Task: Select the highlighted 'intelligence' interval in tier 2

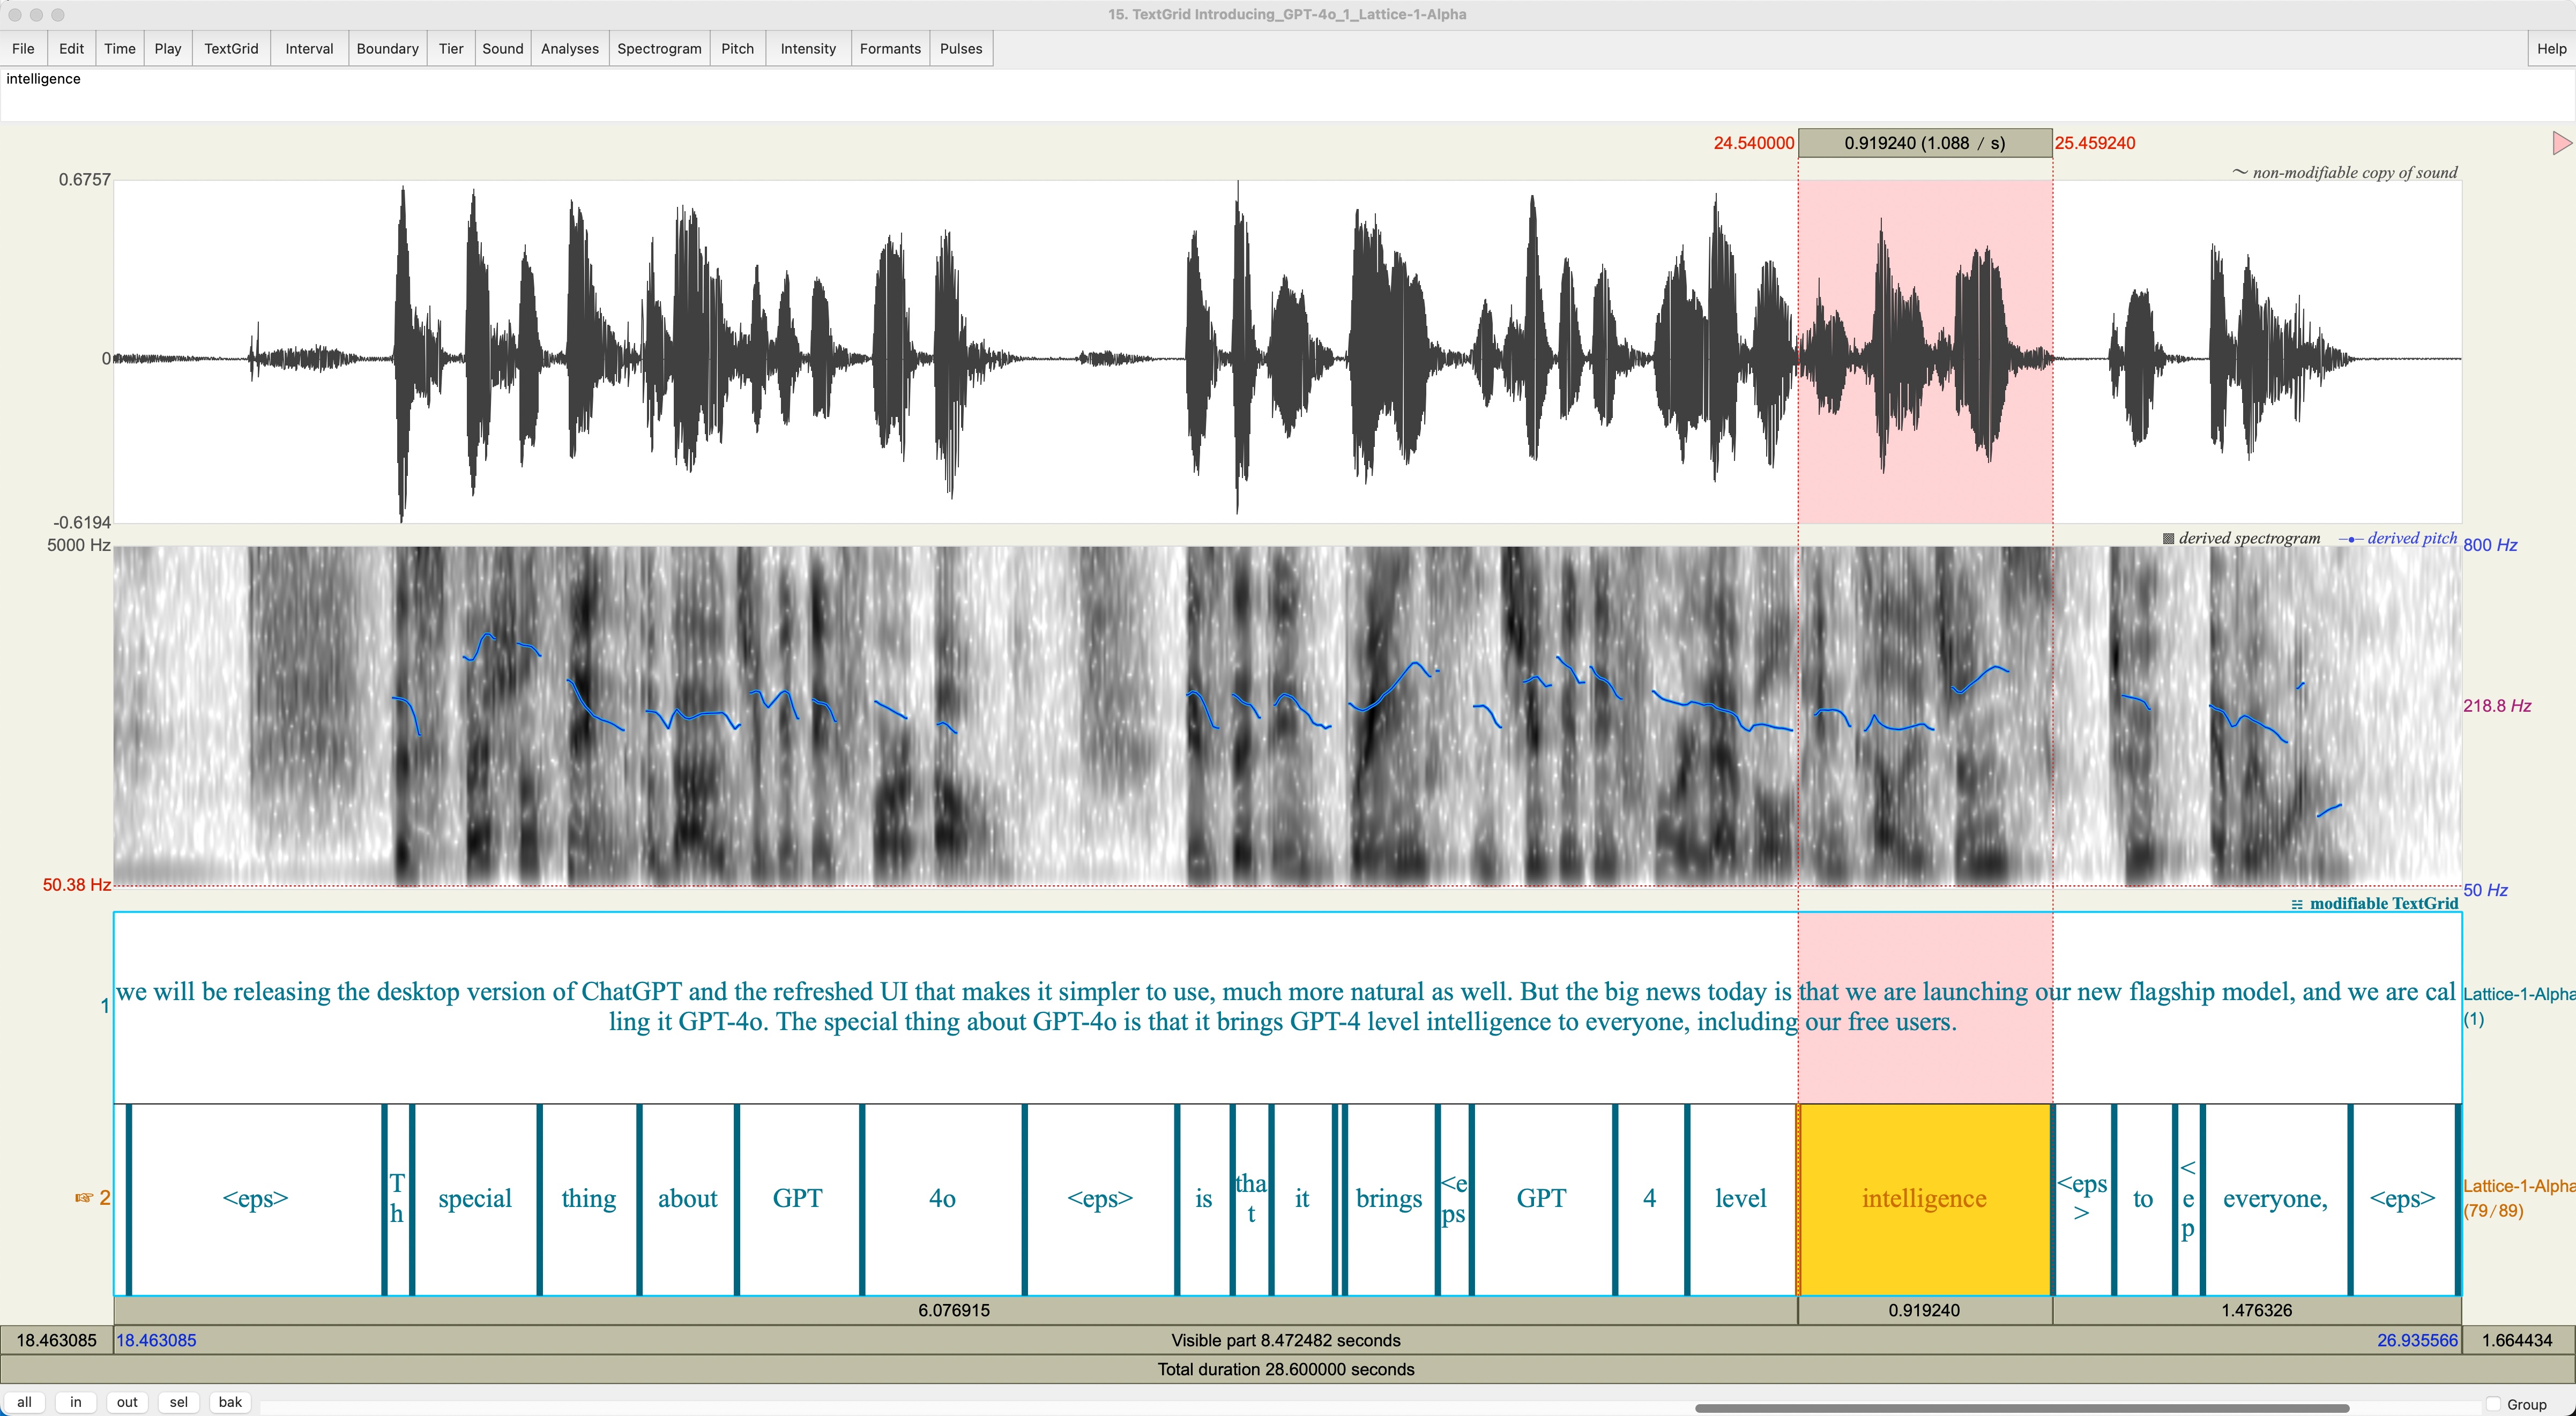Action: 1923,1198
